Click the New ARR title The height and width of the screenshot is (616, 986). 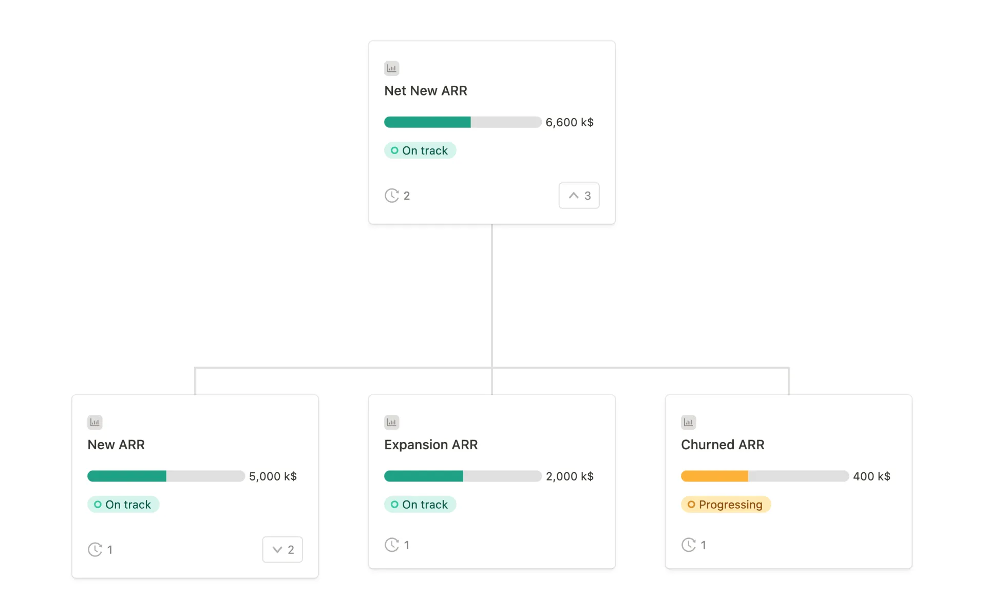point(116,445)
